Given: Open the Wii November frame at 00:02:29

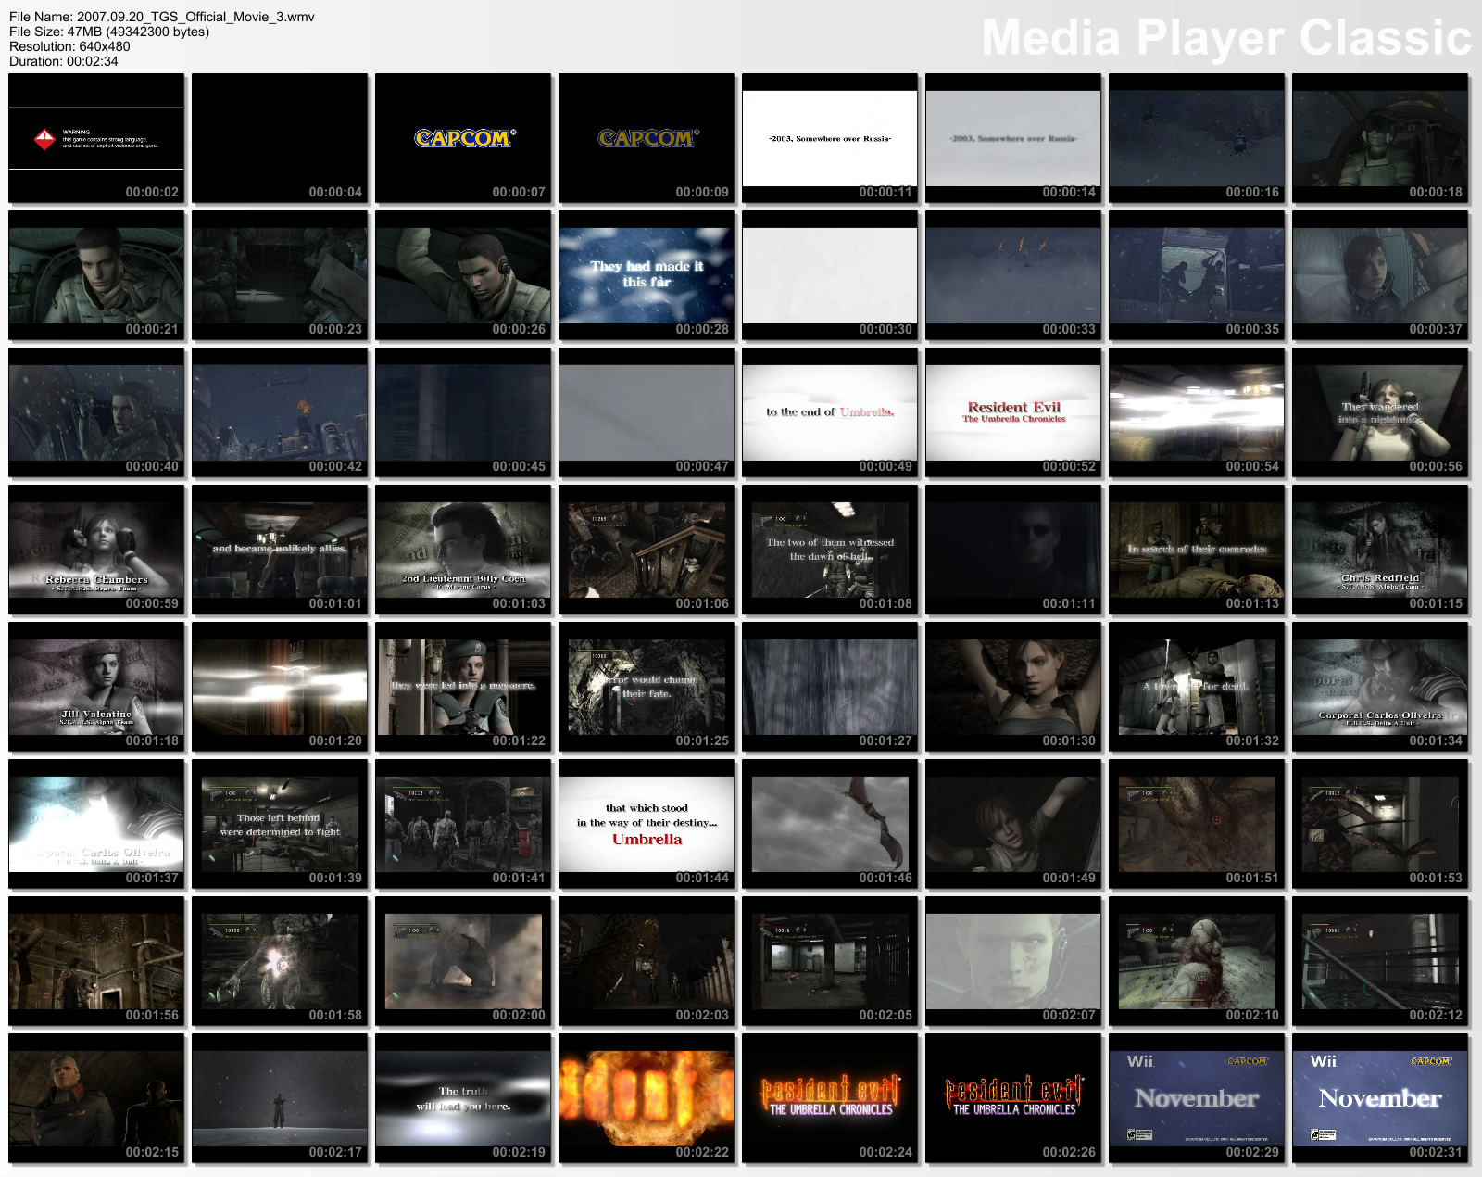Looking at the screenshot, I should [x=1197, y=1098].
